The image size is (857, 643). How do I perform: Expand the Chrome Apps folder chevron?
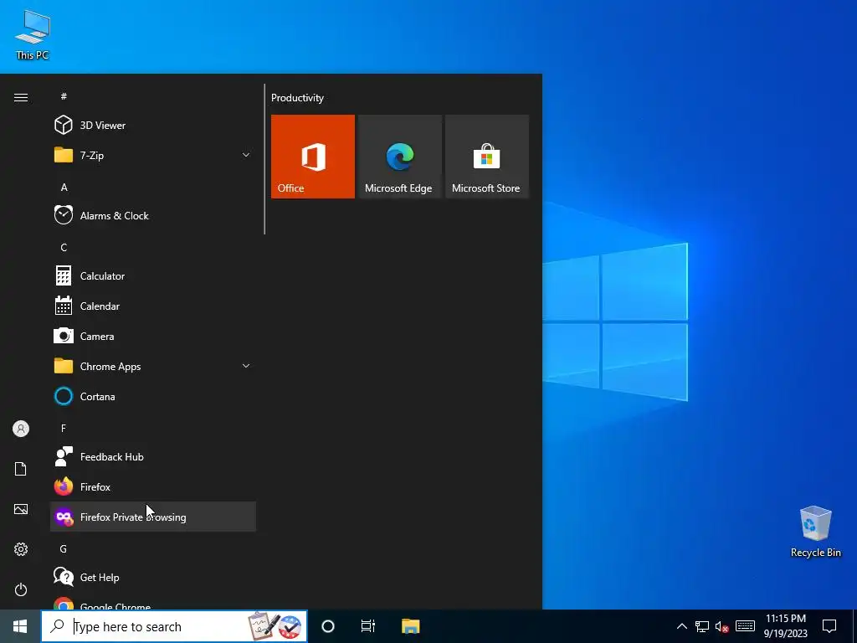coord(246,367)
